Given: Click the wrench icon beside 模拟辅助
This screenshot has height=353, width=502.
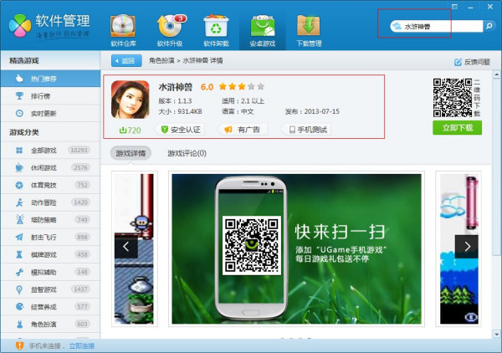Looking at the screenshot, I should (x=19, y=272).
